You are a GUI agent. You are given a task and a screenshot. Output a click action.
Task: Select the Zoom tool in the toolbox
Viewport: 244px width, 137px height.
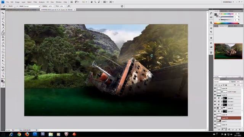(3, 76)
